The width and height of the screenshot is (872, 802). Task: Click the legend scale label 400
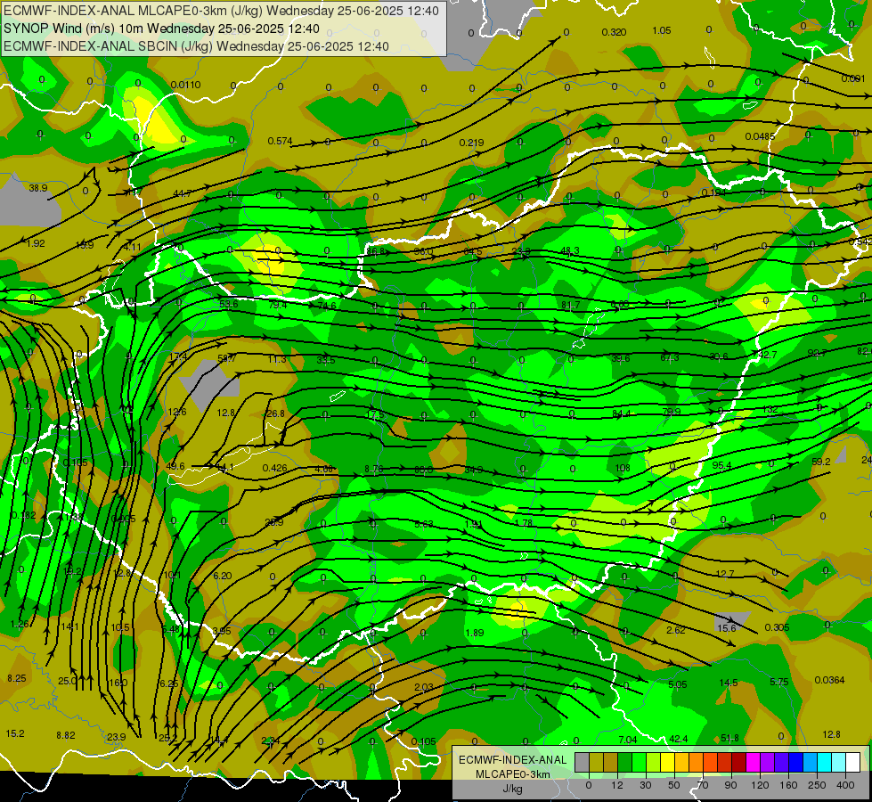point(845,785)
